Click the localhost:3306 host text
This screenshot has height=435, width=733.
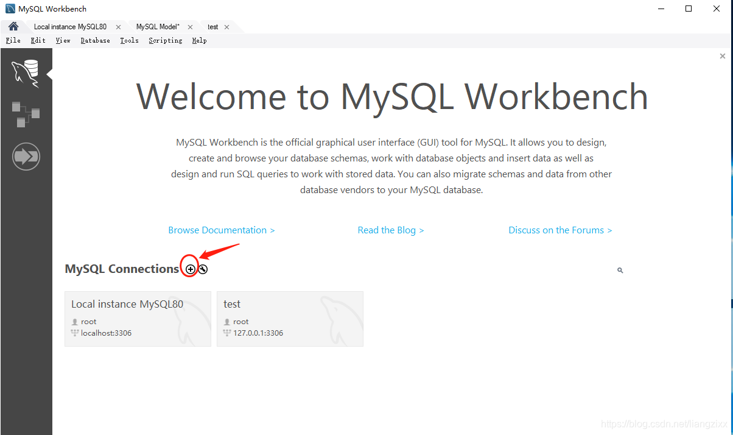click(x=106, y=333)
